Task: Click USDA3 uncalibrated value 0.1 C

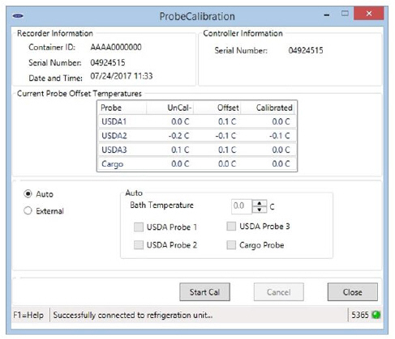Action: click(x=180, y=150)
